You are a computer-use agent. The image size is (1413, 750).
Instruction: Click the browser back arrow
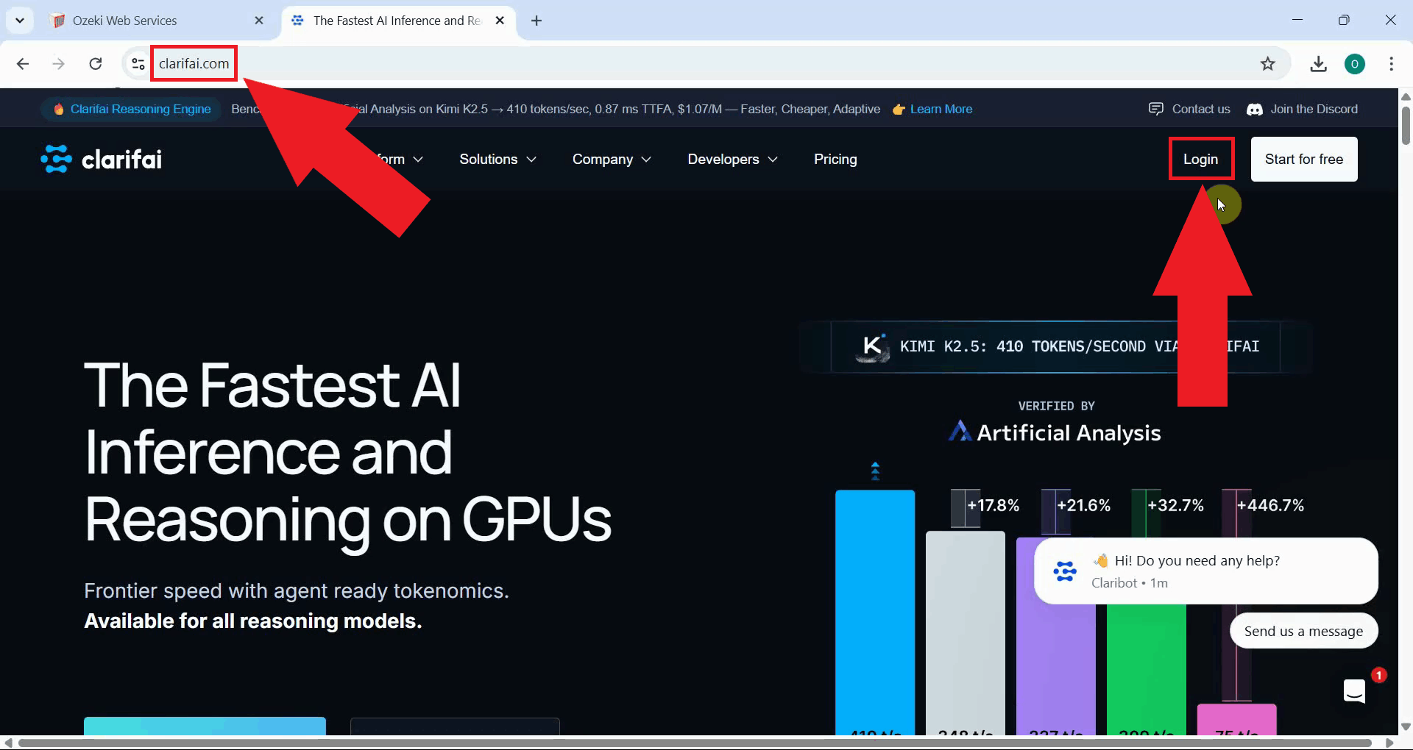point(23,64)
